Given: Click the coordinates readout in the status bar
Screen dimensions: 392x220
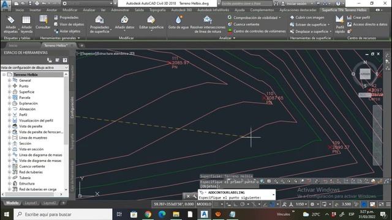Looking at the screenshot, I should (173, 204).
